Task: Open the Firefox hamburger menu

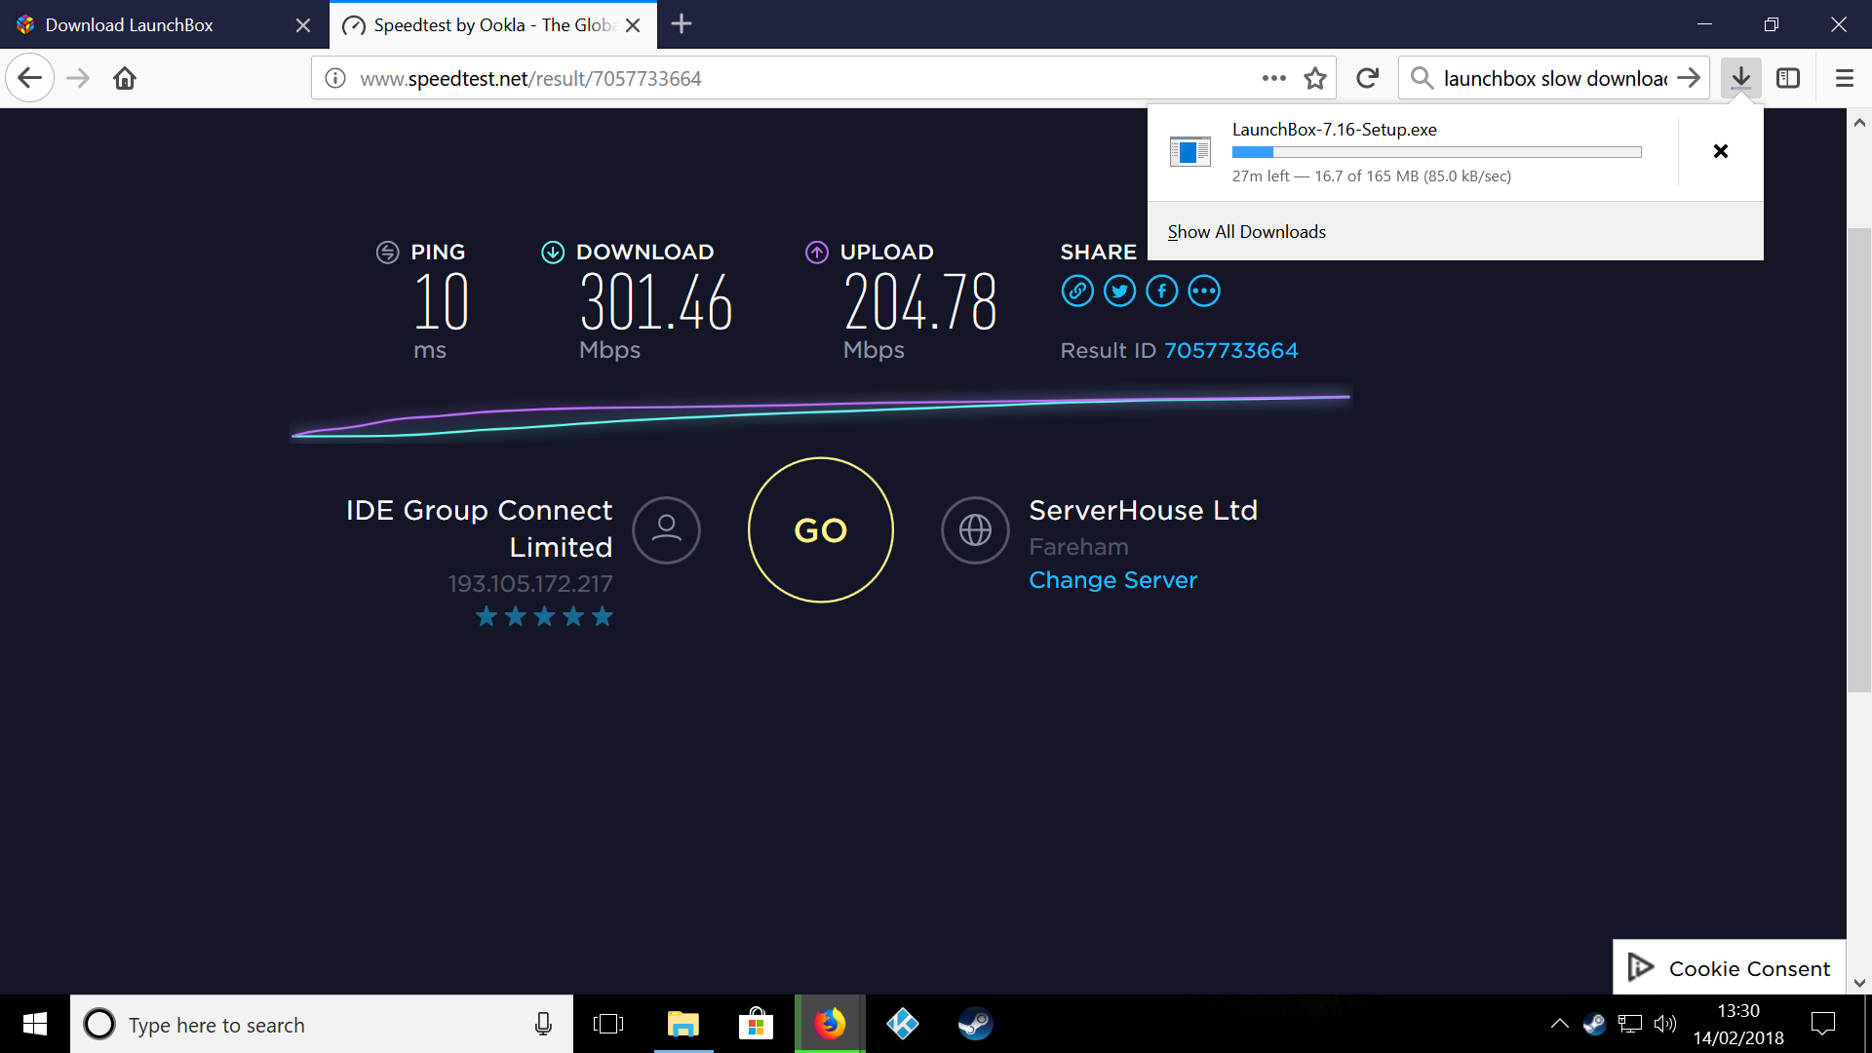Action: tap(1844, 78)
